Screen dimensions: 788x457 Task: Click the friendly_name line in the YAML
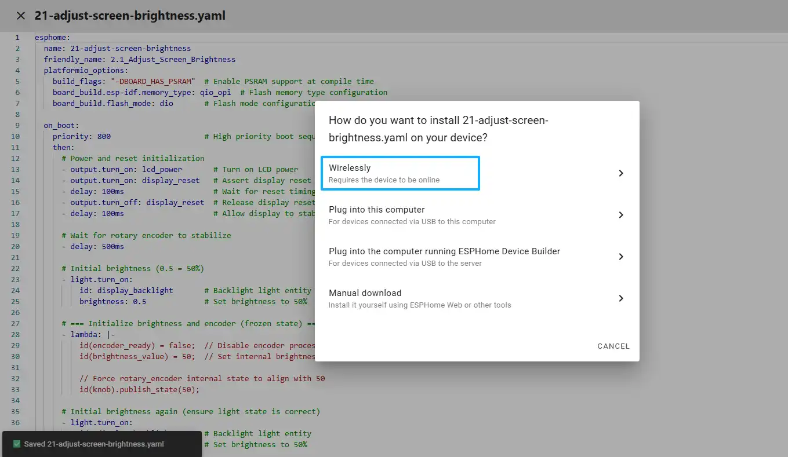139,59
